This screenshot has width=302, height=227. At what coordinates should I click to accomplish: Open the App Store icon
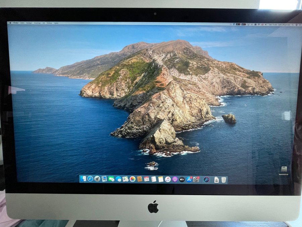189,180
